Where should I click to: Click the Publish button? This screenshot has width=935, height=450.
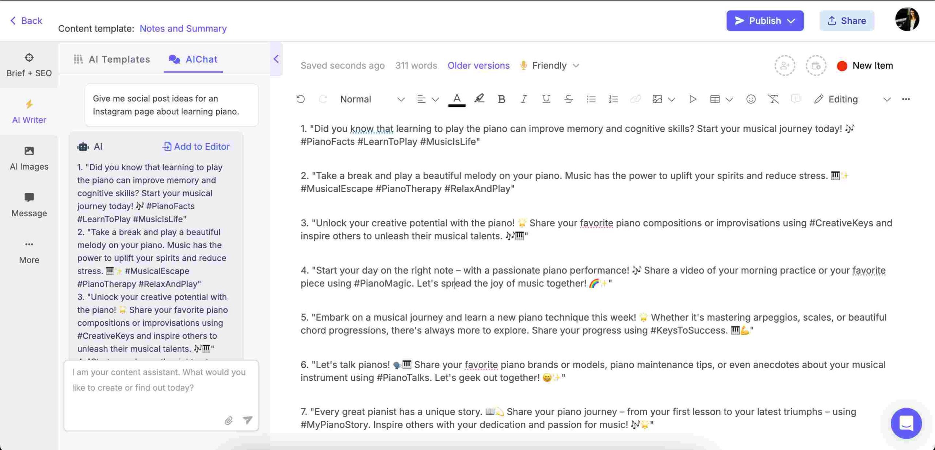764,20
